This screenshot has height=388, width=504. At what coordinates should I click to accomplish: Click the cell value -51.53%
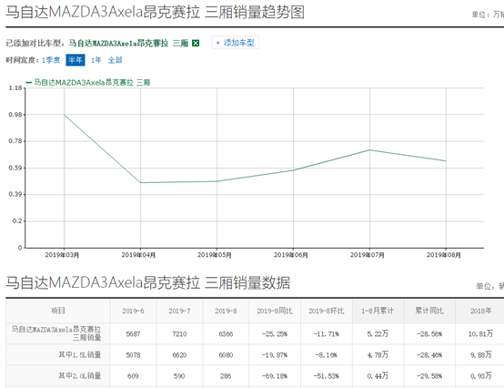(x=327, y=376)
